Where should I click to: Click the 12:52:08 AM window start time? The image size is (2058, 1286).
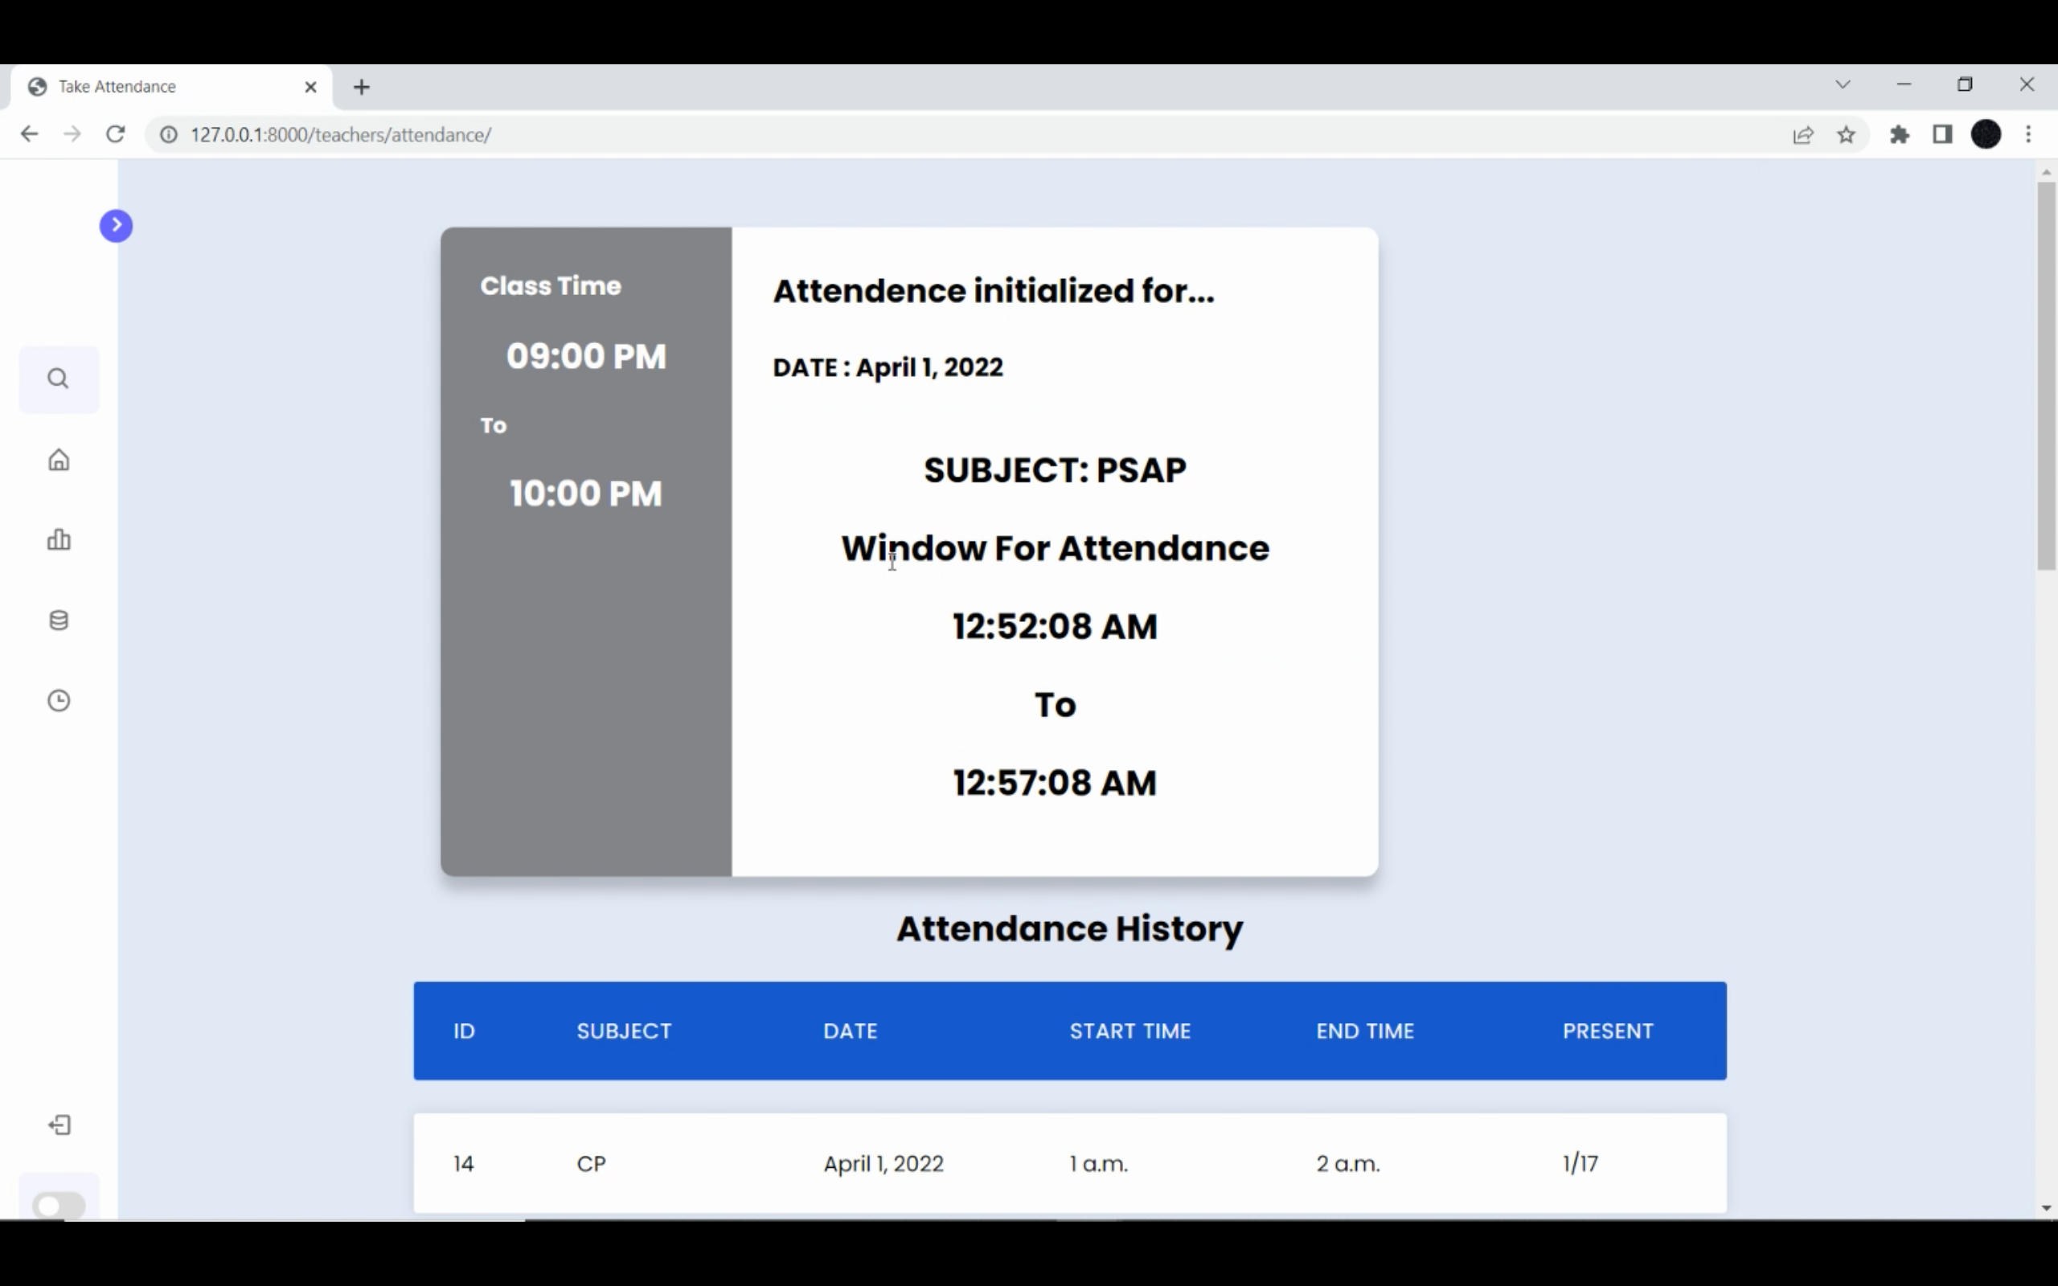pyautogui.click(x=1056, y=627)
